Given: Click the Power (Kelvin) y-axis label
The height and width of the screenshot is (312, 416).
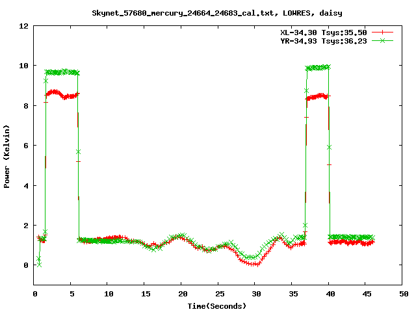Looking at the screenshot, I should pos(6,157).
